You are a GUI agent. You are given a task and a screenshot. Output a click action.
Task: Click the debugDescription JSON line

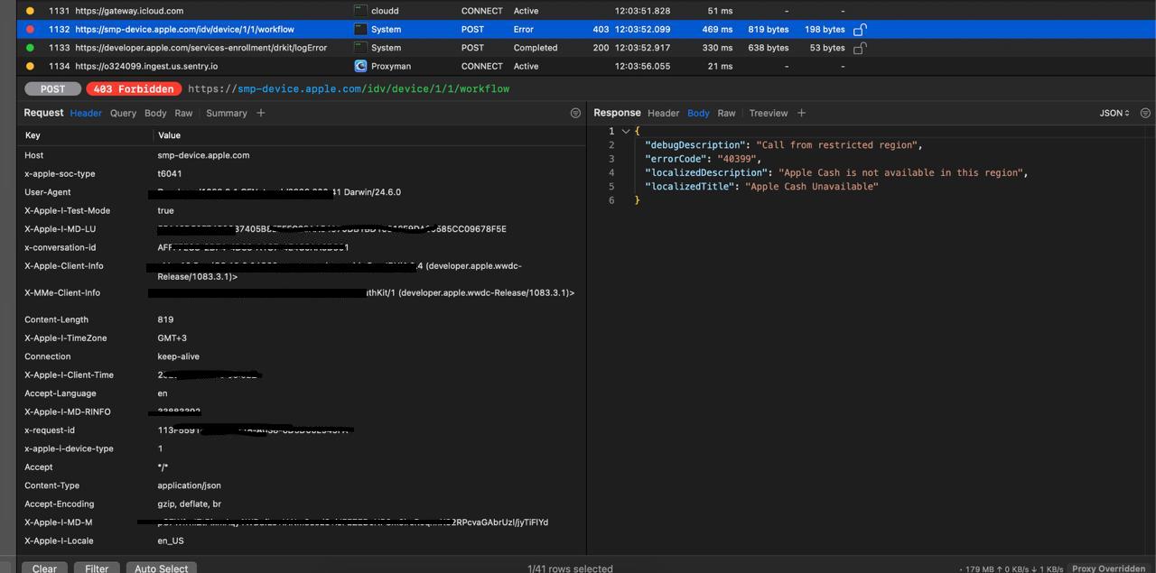point(783,144)
